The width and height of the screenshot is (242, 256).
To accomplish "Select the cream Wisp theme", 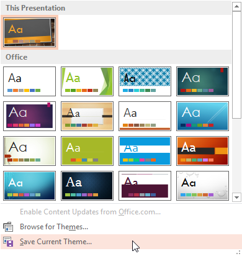I will pyautogui.click(x=29, y=151).
